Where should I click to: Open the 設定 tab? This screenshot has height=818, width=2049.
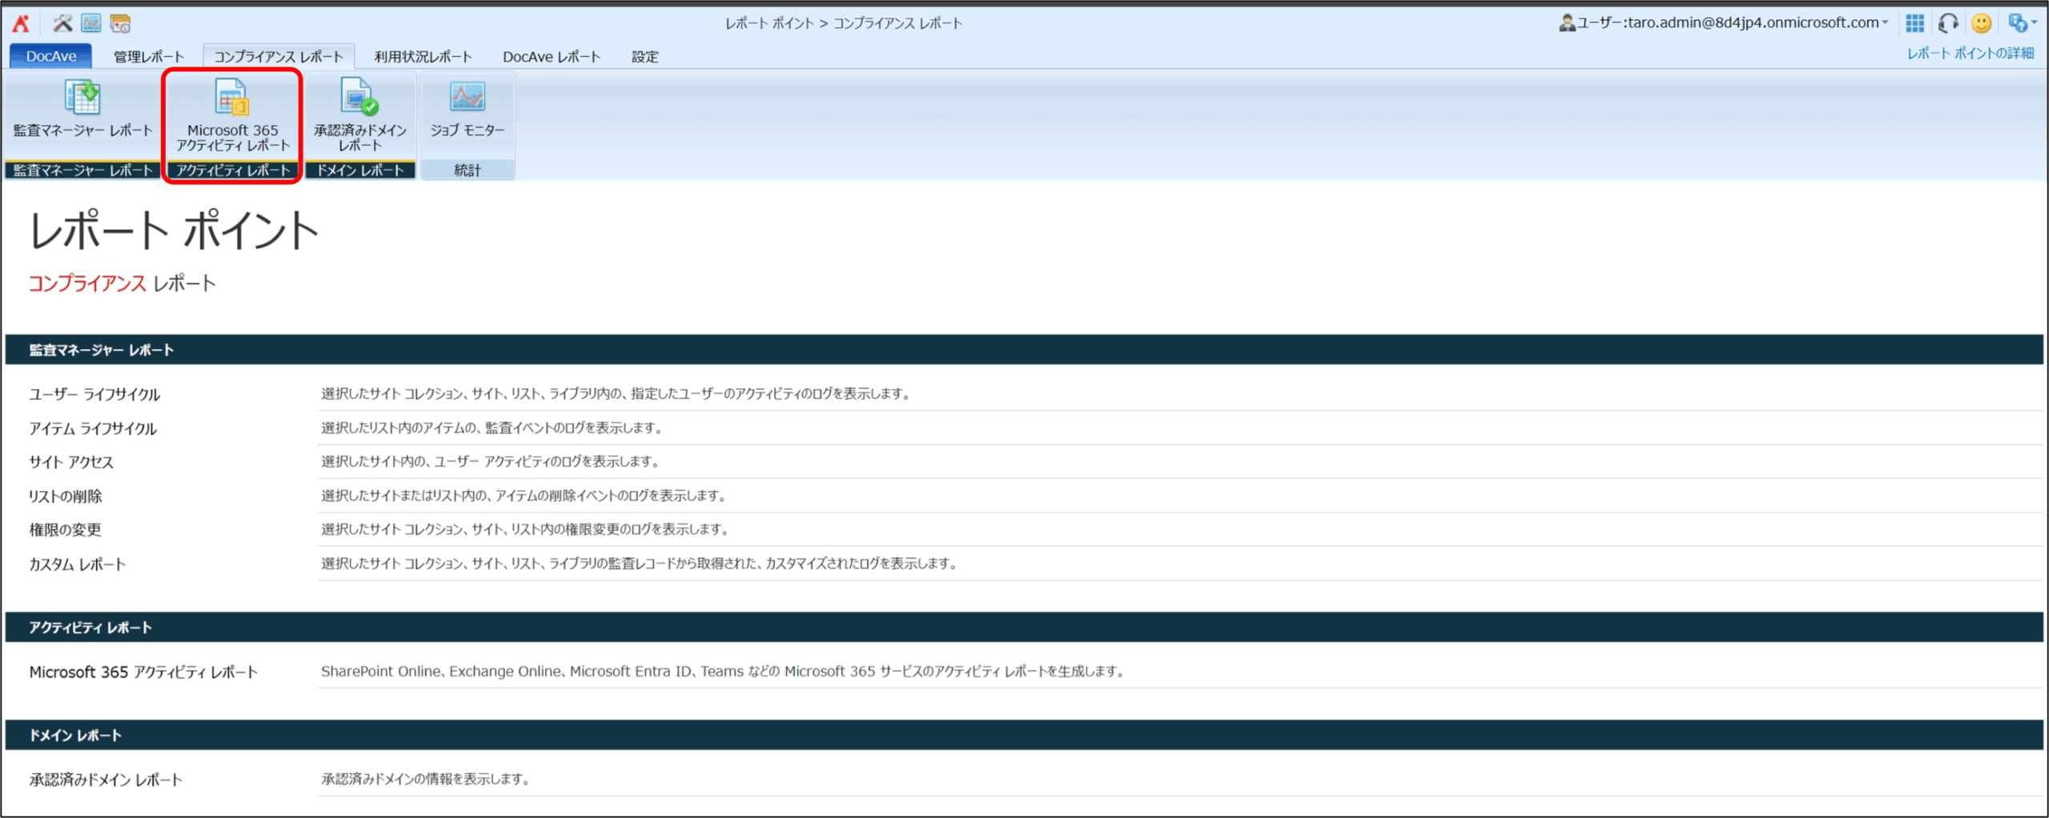coord(644,57)
